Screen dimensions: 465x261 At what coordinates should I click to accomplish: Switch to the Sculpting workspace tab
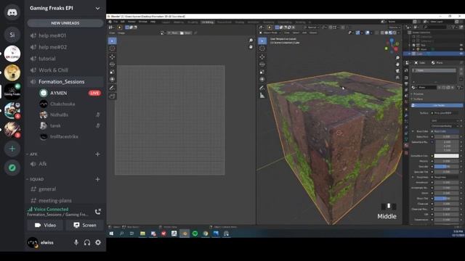[x=193, y=22]
